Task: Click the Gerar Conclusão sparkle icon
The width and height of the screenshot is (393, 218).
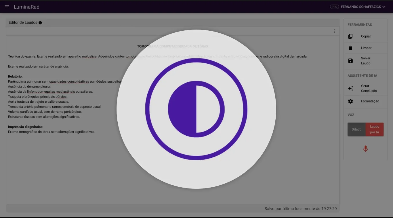Action: (x=350, y=88)
